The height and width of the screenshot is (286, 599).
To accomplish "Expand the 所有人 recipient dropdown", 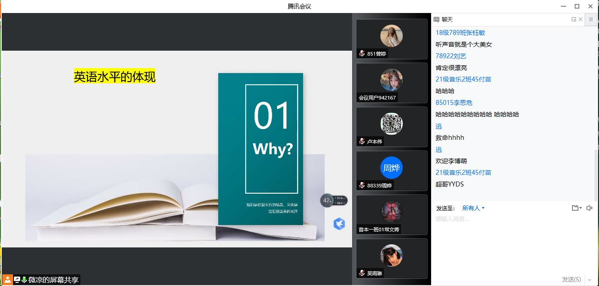I will 473,208.
